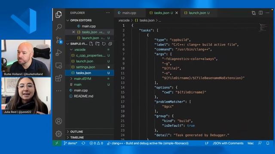Open main.cpp in file tree
The image size is (275, 154).
89,90
